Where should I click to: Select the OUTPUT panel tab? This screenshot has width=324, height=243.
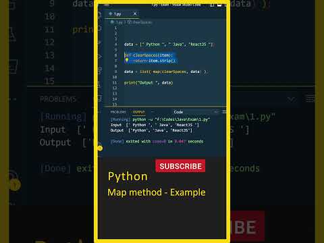click(x=139, y=112)
